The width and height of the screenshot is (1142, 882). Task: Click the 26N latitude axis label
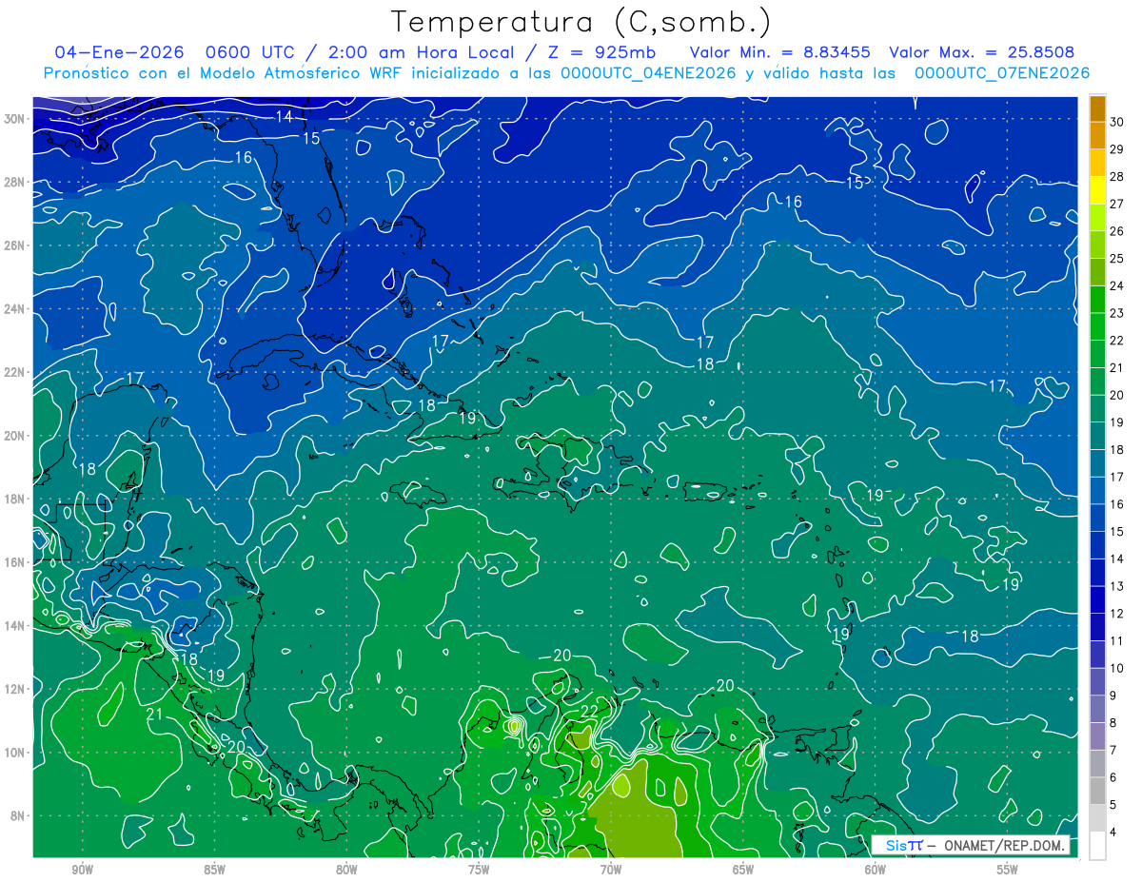click(x=16, y=245)
